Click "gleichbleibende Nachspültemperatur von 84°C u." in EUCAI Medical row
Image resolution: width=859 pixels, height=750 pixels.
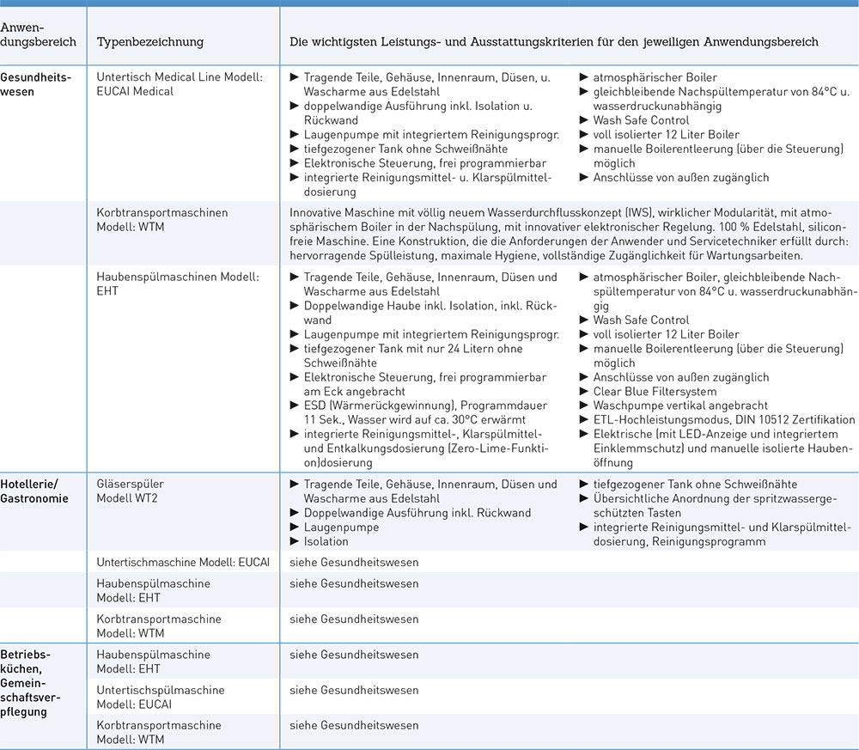click(721, 91)
